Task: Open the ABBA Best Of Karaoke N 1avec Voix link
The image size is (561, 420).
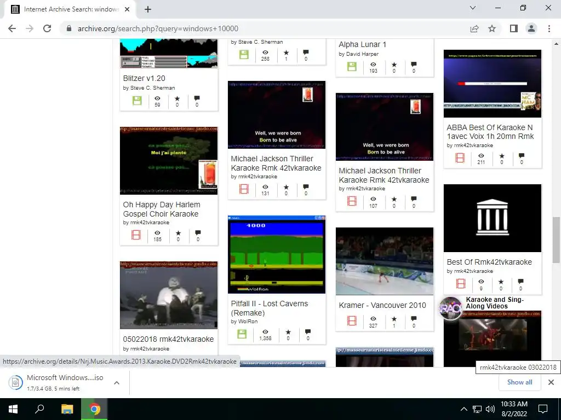Action: [490, 132]
